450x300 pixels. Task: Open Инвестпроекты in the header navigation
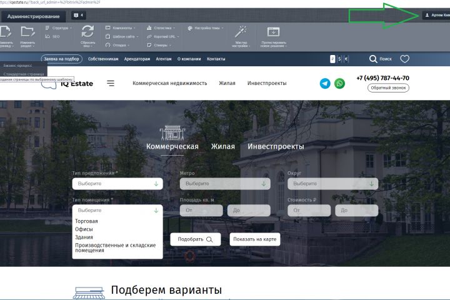coord(267,83)
